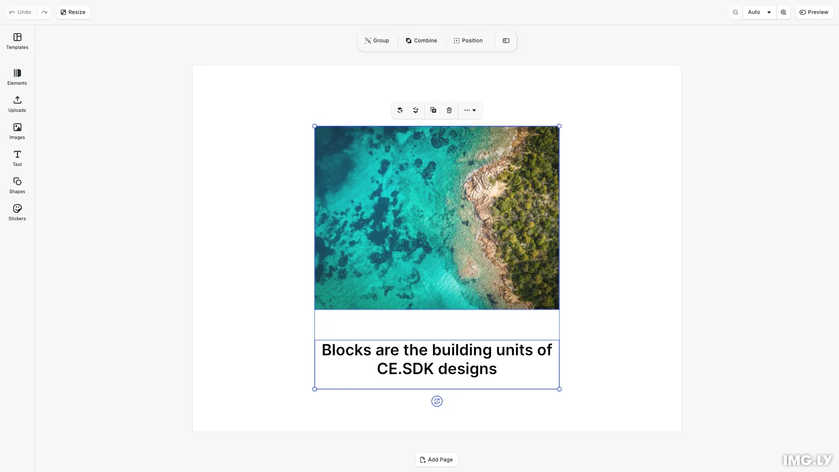The image size is (839, 472).
Task: Click the Add Page button
Action: (437, 459)
